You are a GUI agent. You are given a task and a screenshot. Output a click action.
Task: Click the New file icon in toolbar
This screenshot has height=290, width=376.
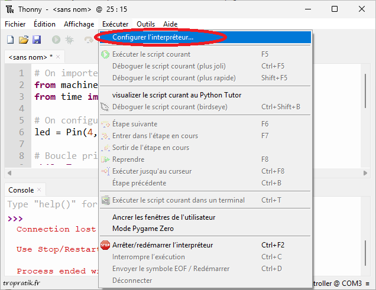pyautogui.click(x=10, y=40)
